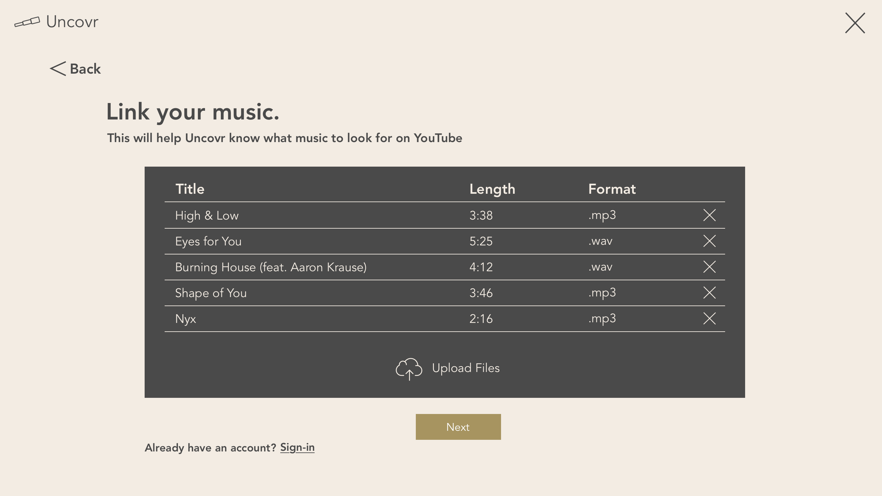882x496 pixels.
Task: Click the Uncovr brand name
Action: pos(72,22)
